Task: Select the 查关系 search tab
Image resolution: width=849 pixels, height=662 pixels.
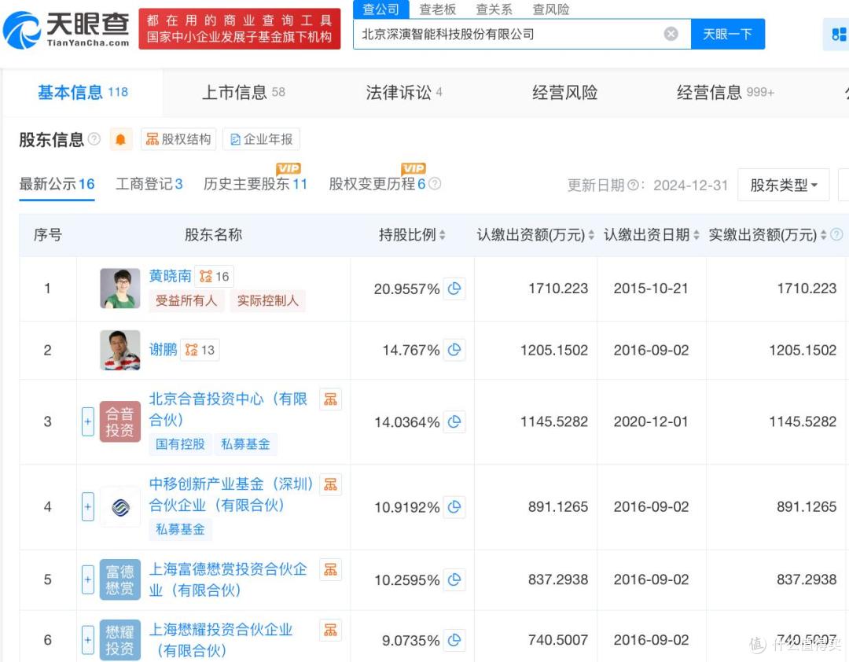Action: tap(494, 9)
